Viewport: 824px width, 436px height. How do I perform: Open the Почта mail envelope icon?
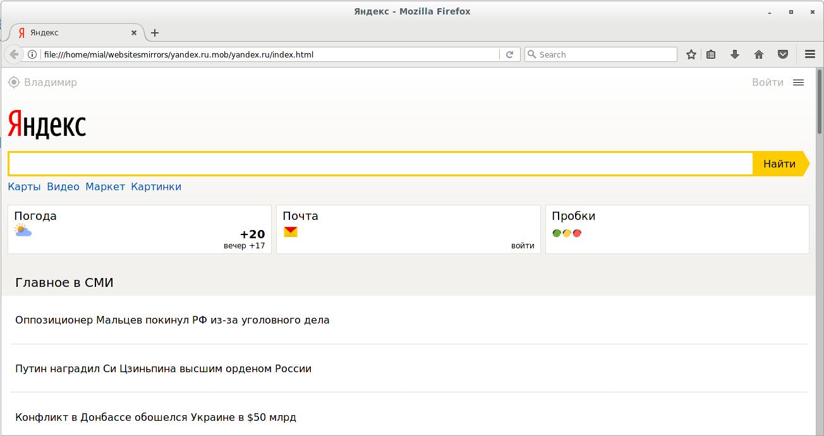290,232
